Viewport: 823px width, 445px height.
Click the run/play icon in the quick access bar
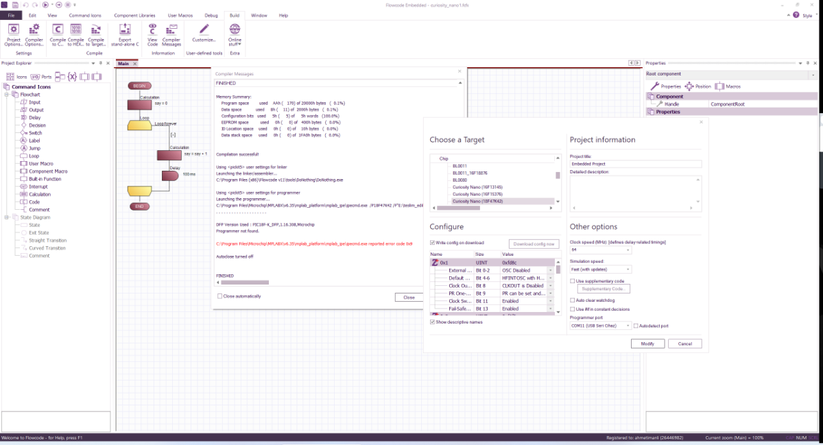coord(46,5)
